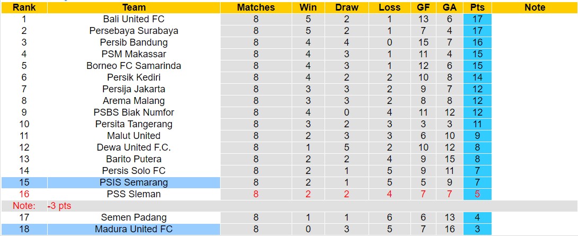Sort by the Pts column header
The image size is (578, 236).
(477, 7)
